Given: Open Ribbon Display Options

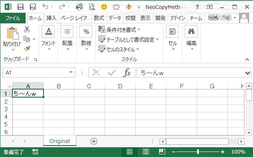Looking at the screenshot, I should pyautogui.click(x=209, y=7).
